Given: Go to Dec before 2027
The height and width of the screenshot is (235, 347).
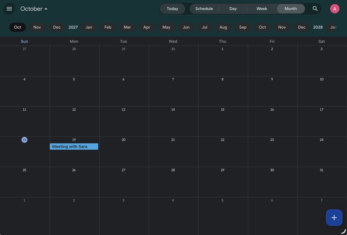Looking at the screenshot, I should click(57, 27).
